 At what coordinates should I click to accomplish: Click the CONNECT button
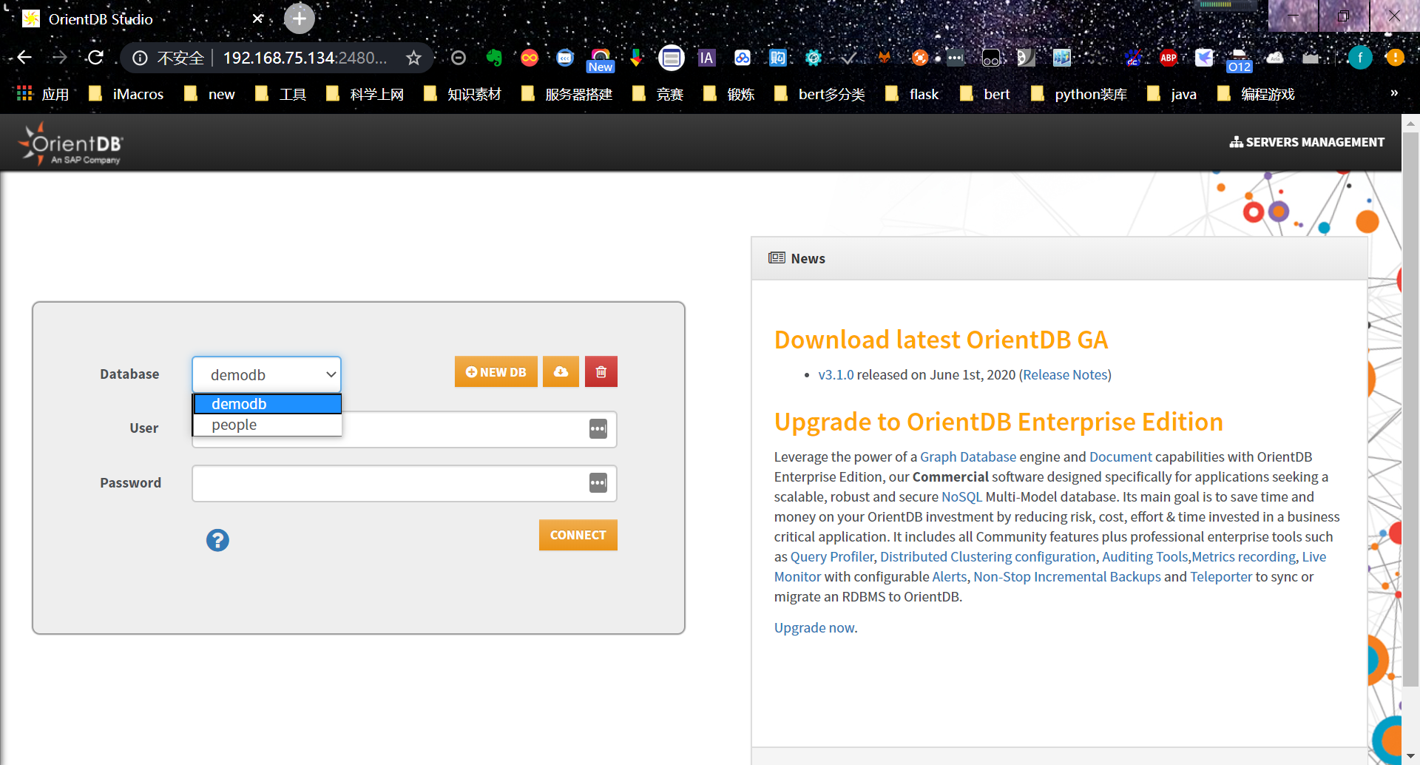(x=578, y=535)
